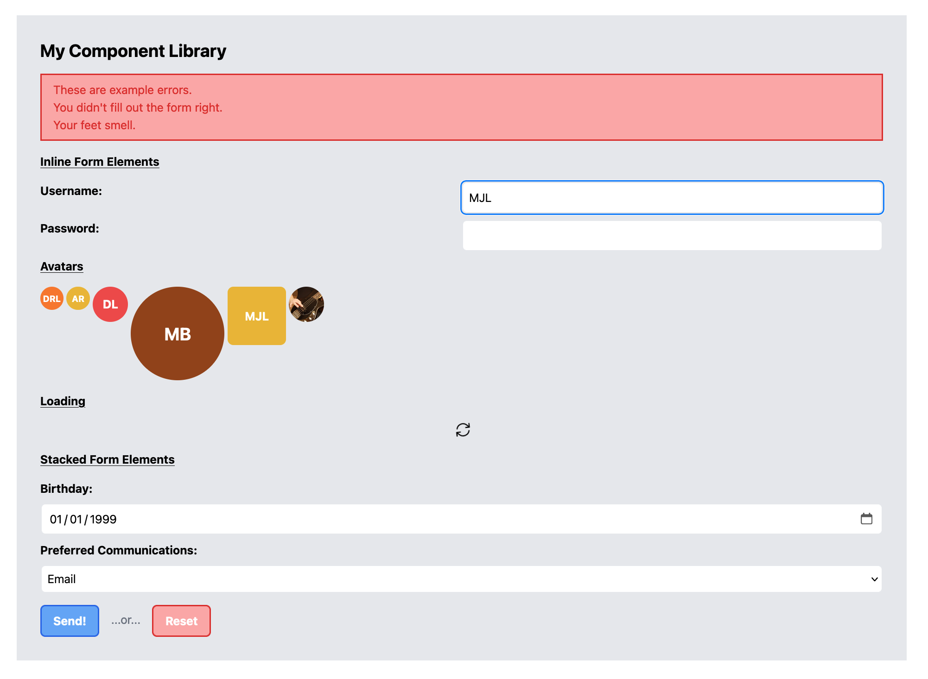Image resolution: width=928 pixels, height=679 pixels.
Task: Click the Avatars section heading
Action: coord(62,266)
